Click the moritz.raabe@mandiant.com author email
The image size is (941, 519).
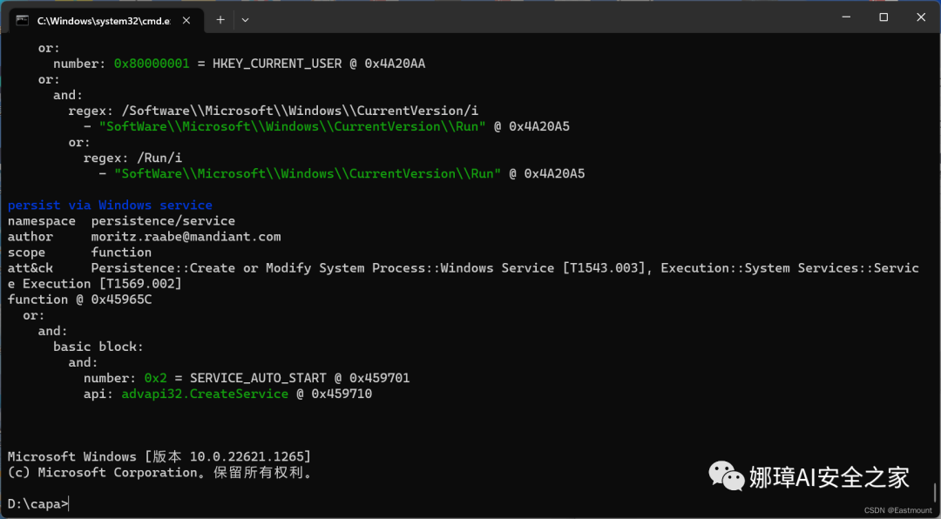click(x=186, y=236)
